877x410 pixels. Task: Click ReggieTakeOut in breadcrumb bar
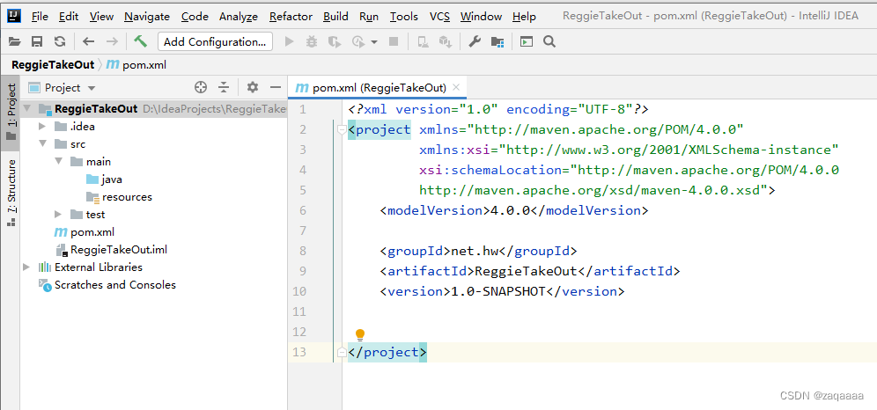click(x=53, y=65)
